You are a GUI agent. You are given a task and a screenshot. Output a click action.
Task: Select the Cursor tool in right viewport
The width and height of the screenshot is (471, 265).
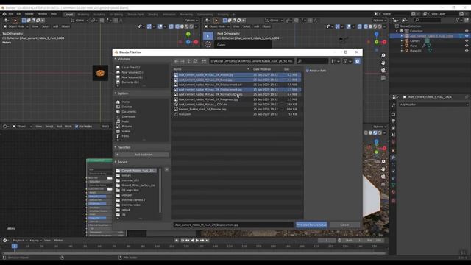coord(208,45)
